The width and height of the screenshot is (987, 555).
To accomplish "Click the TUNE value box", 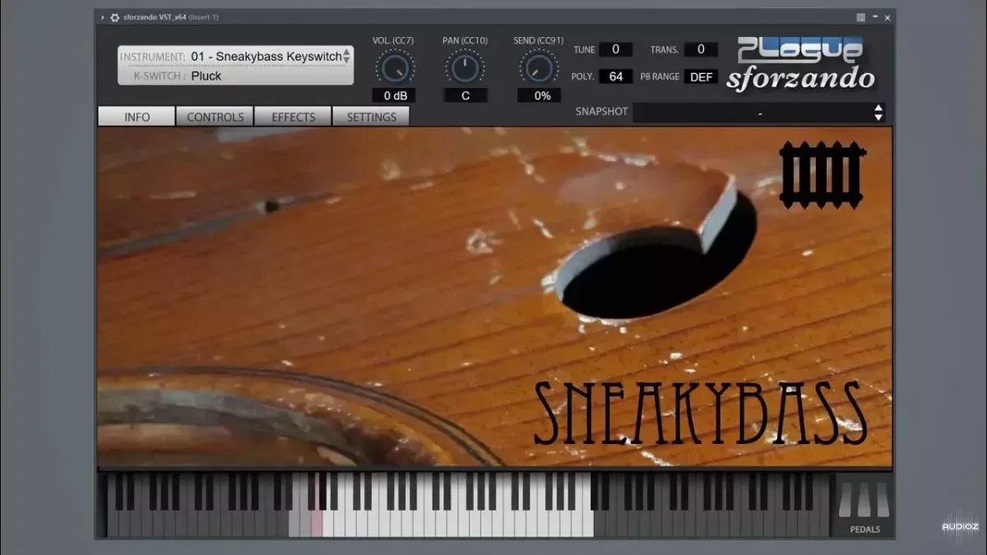I will coord(615,49).
